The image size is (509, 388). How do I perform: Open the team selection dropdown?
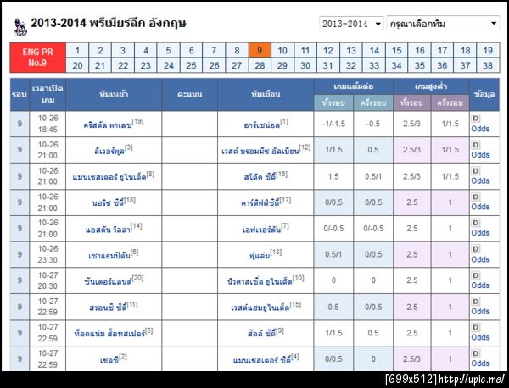[x=443, y=24]
